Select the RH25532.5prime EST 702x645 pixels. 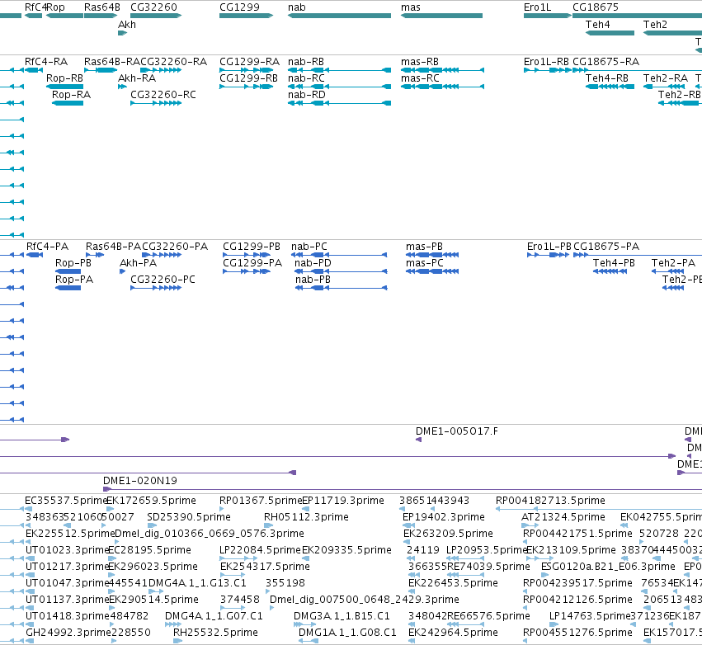click(x=177, y=641)
